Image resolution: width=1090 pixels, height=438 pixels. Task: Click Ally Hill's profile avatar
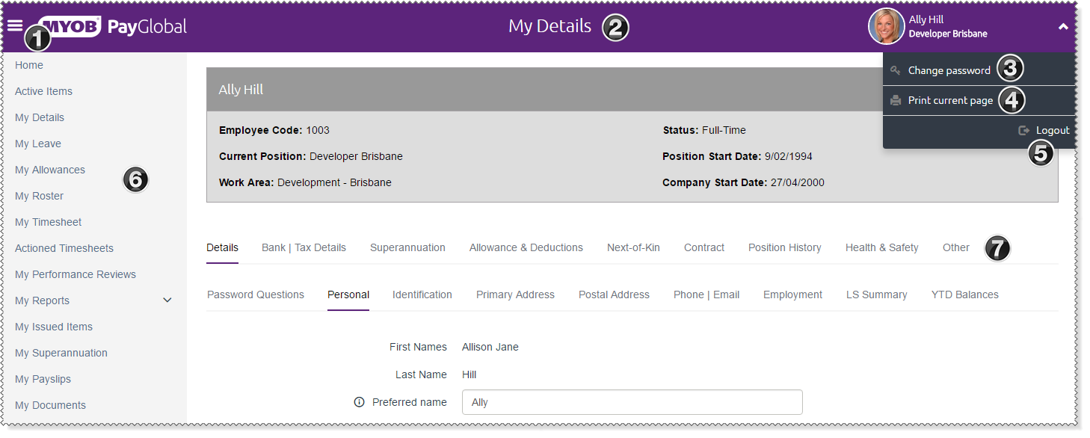pos(886,27)
